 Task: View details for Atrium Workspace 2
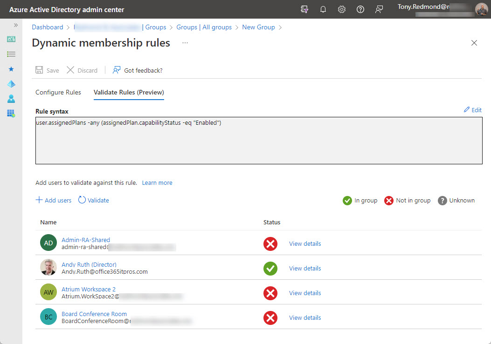tap(305, 293)
